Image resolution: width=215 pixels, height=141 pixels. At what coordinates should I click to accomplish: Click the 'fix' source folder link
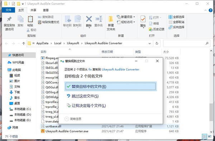90,69
